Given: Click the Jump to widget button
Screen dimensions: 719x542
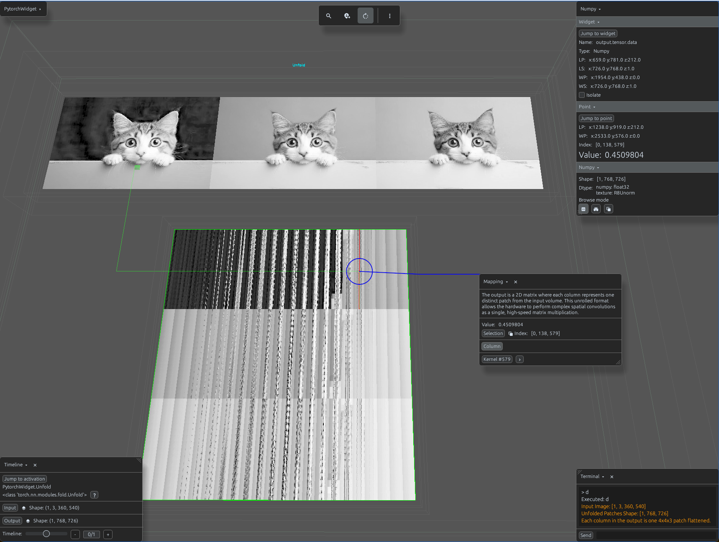Looking at the screenshot, I should click(598, 33).
